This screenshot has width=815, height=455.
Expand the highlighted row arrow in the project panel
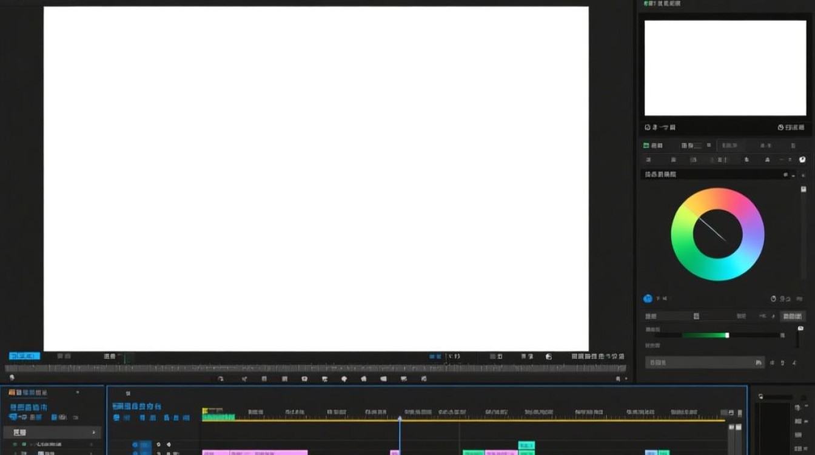coord(93,433)
